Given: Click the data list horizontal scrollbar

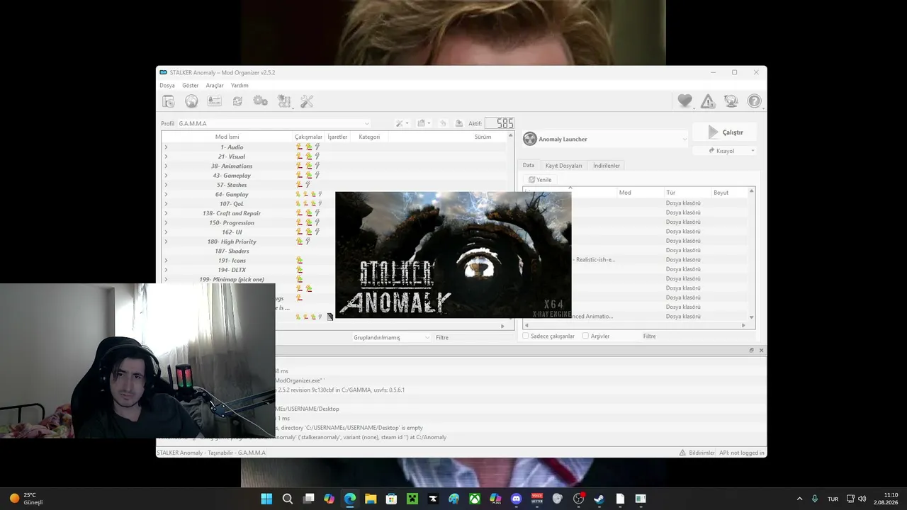Looking at the screenshot, I should tap(634, 325).
